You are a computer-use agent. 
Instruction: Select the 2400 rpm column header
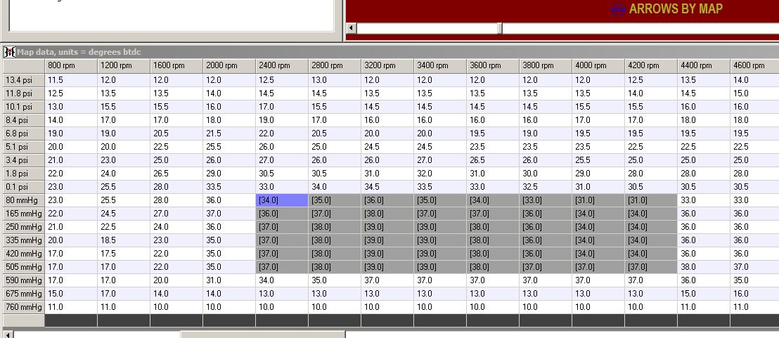pyautogui.click(x=282, y=65)
